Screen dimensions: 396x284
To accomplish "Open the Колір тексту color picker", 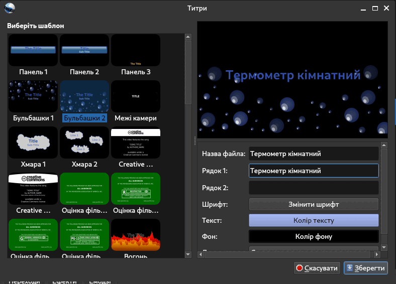I will click(x=314, y=220).
